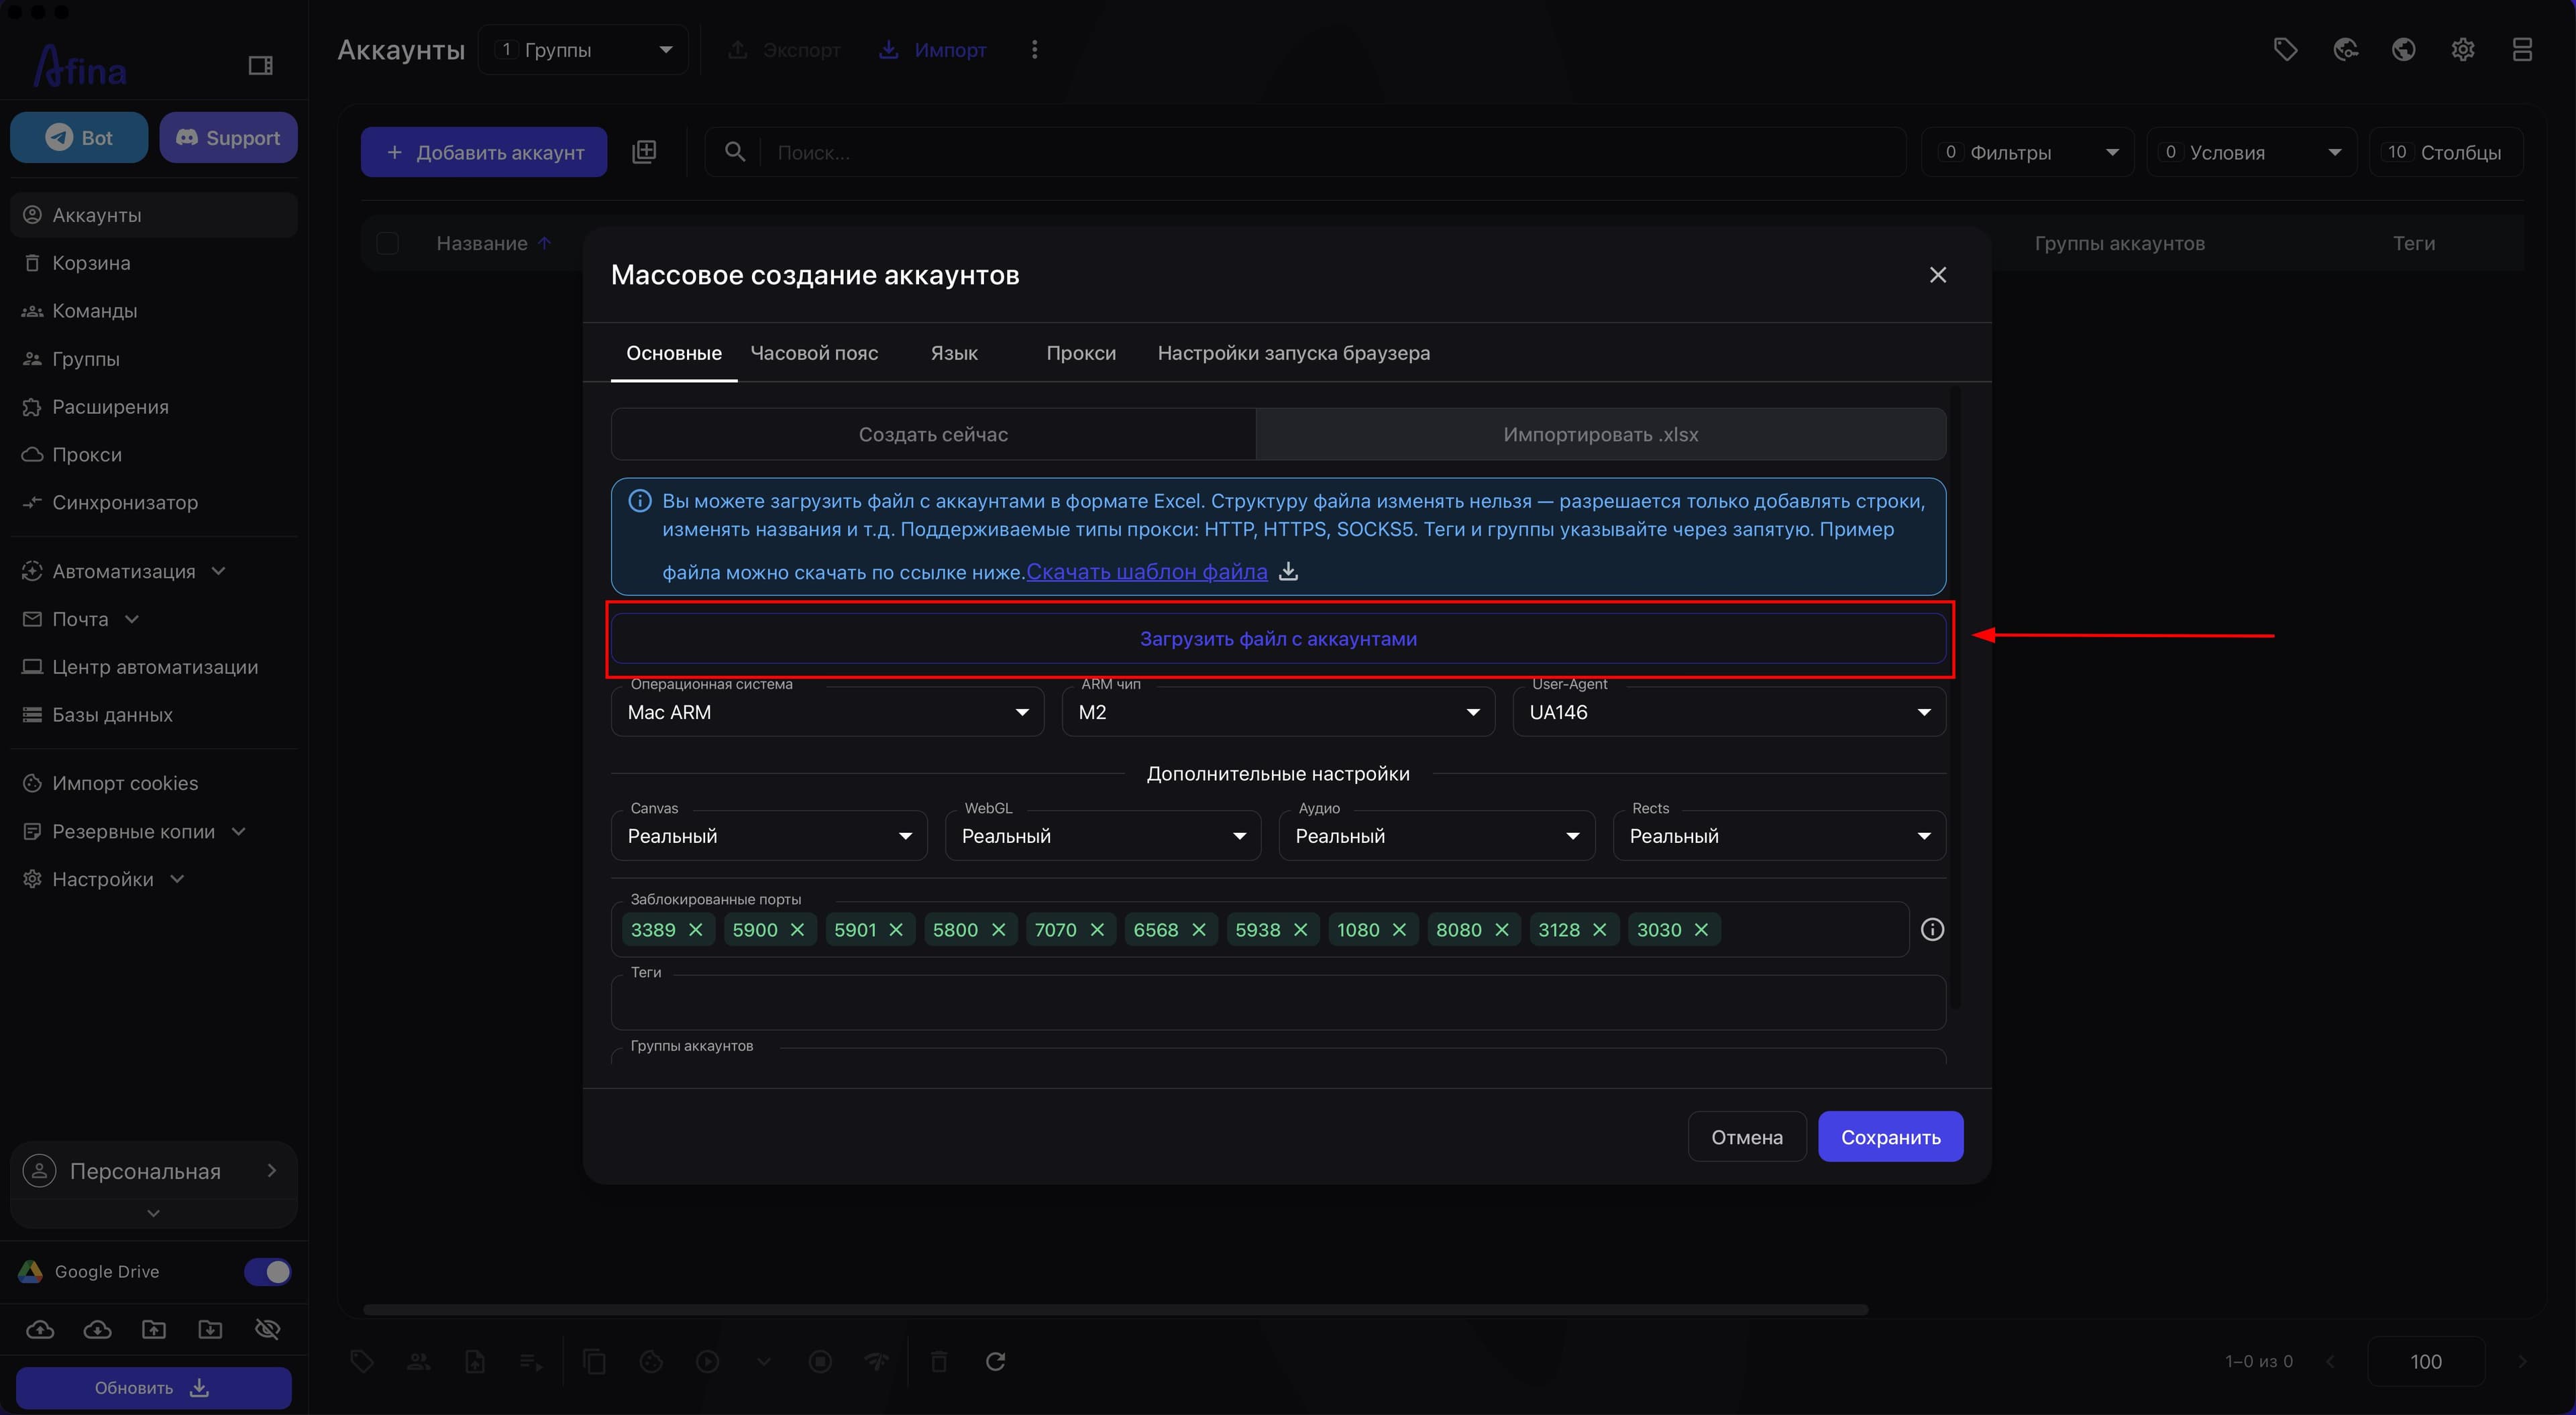The image size is (2576, 1415).
Task: Select the Создать сейчас mode
Action: pyautogui.click(x=933, y=434)
